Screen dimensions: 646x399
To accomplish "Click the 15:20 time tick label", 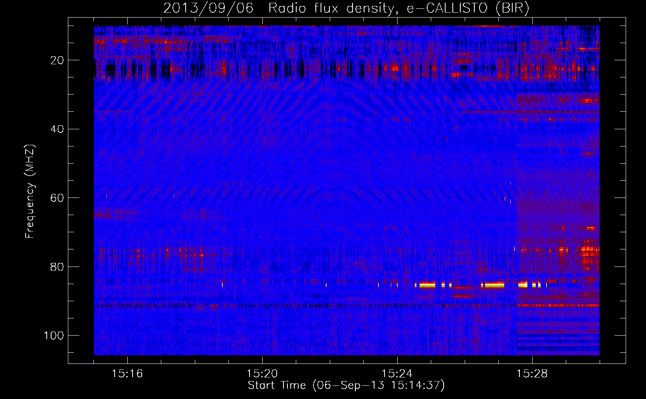I will 262,374.
